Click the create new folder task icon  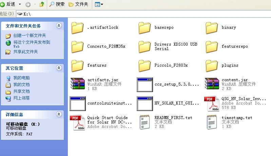point(8,36)
